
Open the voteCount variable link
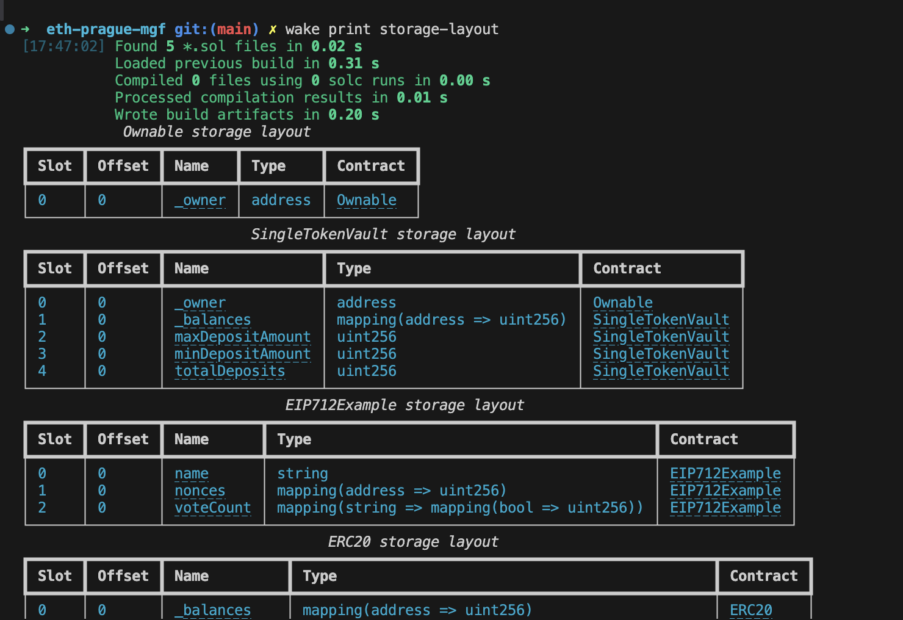pyautogui.click(x=212, y=508)
